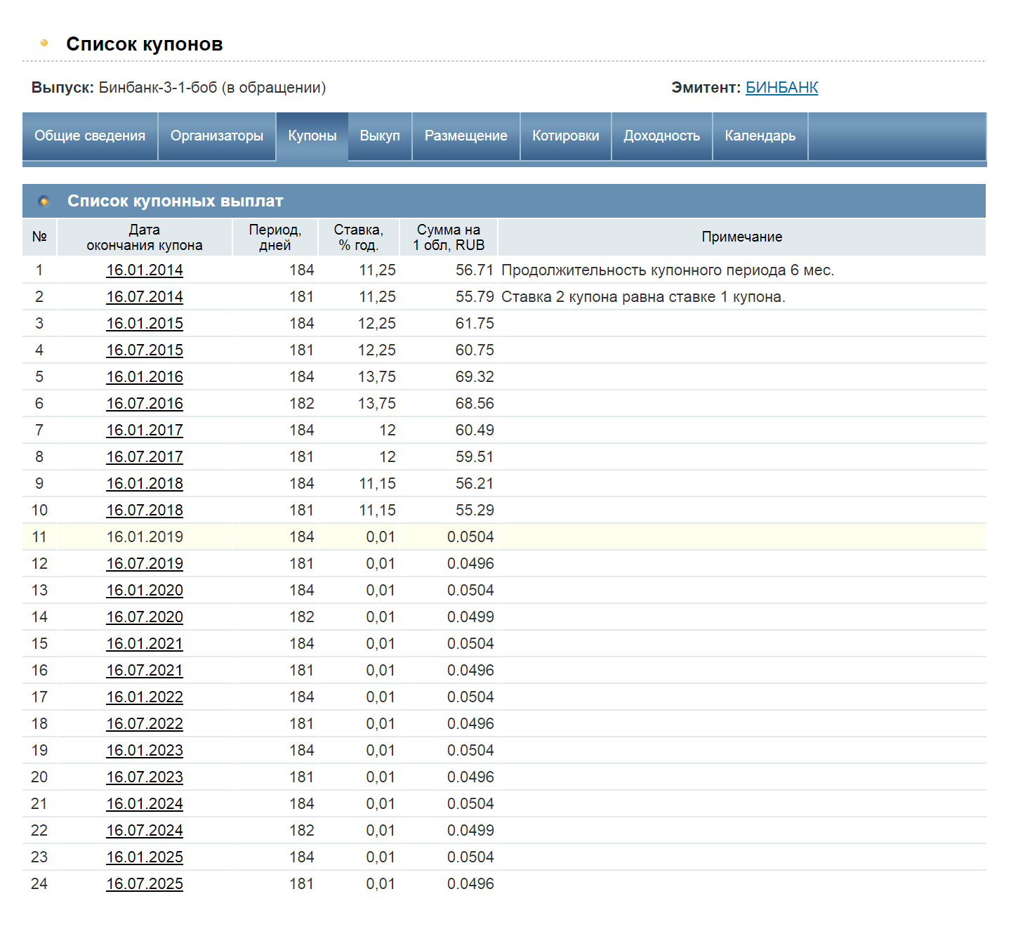Click the Примечание column header
1011x941 pixels.
(x=742, y=237)
